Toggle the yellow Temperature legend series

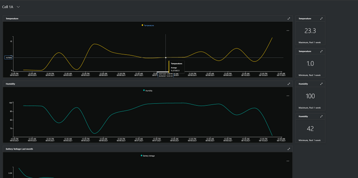coord(148,26)
